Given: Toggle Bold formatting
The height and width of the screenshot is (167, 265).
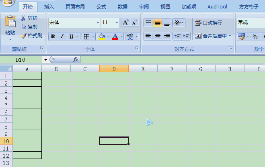Looking at the screenshot, I should coord(53,37).
